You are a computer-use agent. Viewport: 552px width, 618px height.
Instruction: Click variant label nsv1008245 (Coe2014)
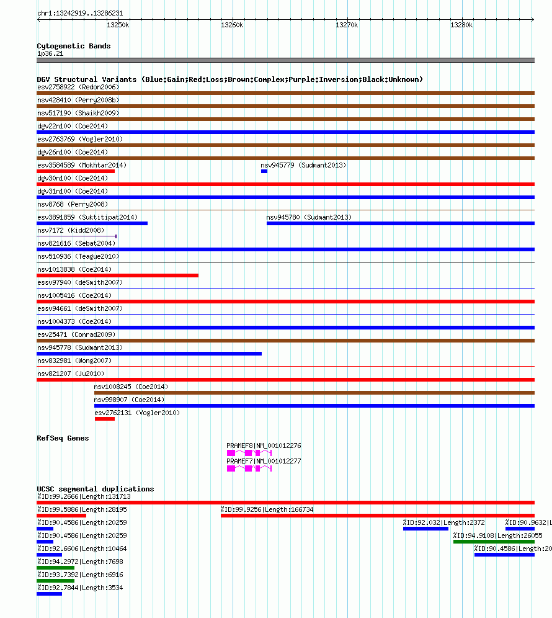pyautogui.click(x=131, y=386)
